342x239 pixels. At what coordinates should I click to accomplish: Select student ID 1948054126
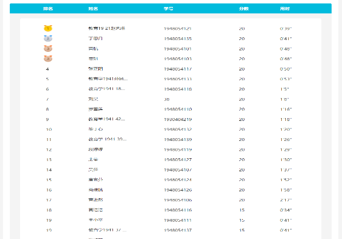[178, 190]
